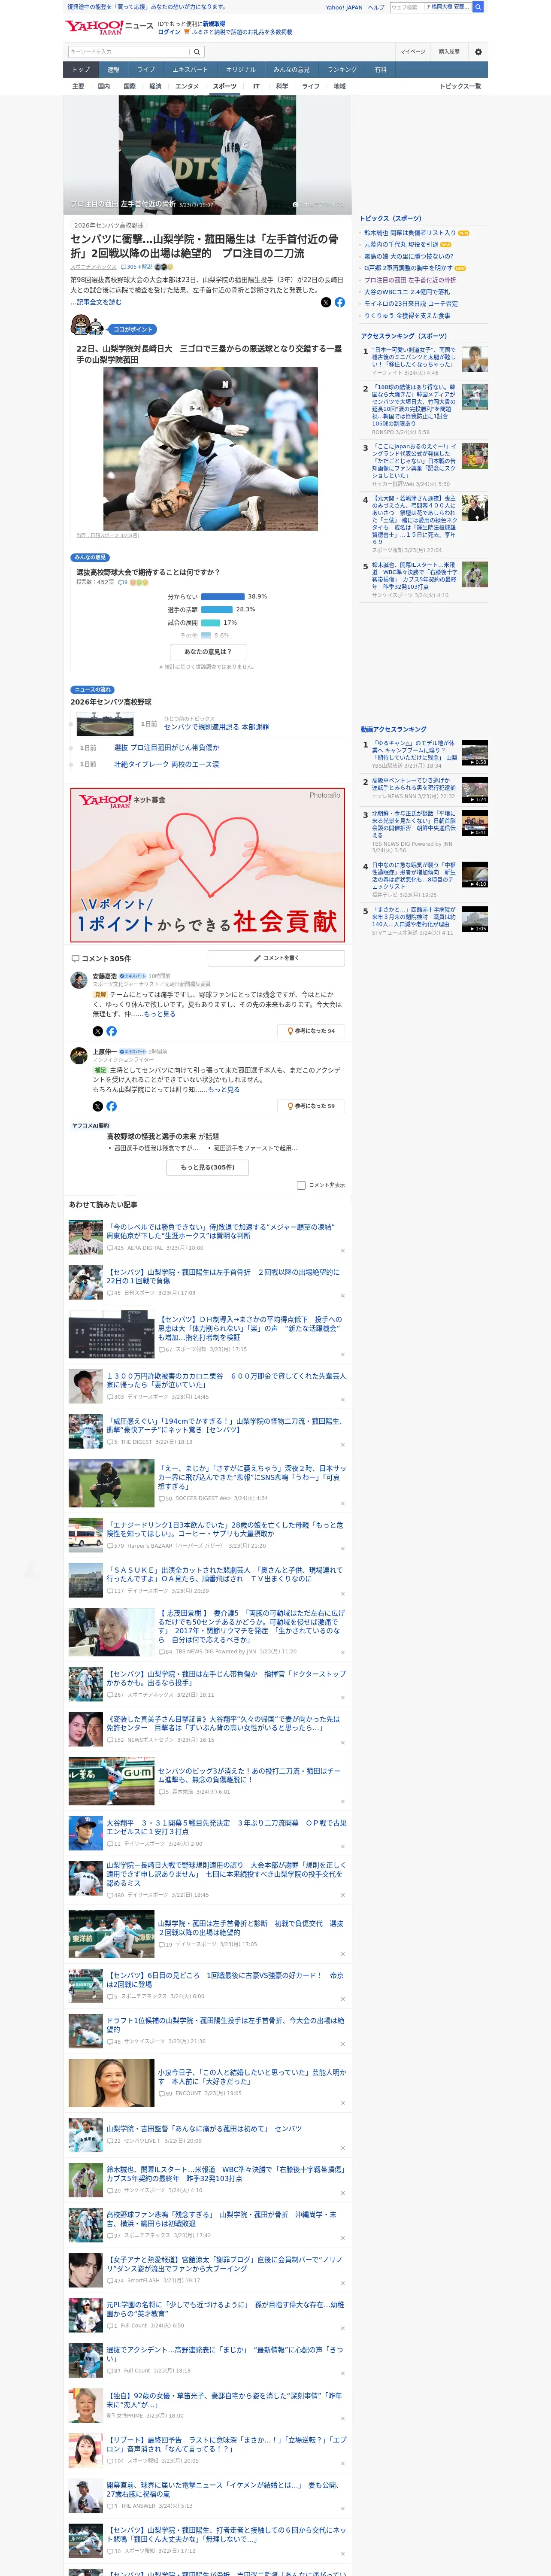This screenshot has height=2576, width=551.
Task: Click the コメントを書く button
Action: pos(276,958)
